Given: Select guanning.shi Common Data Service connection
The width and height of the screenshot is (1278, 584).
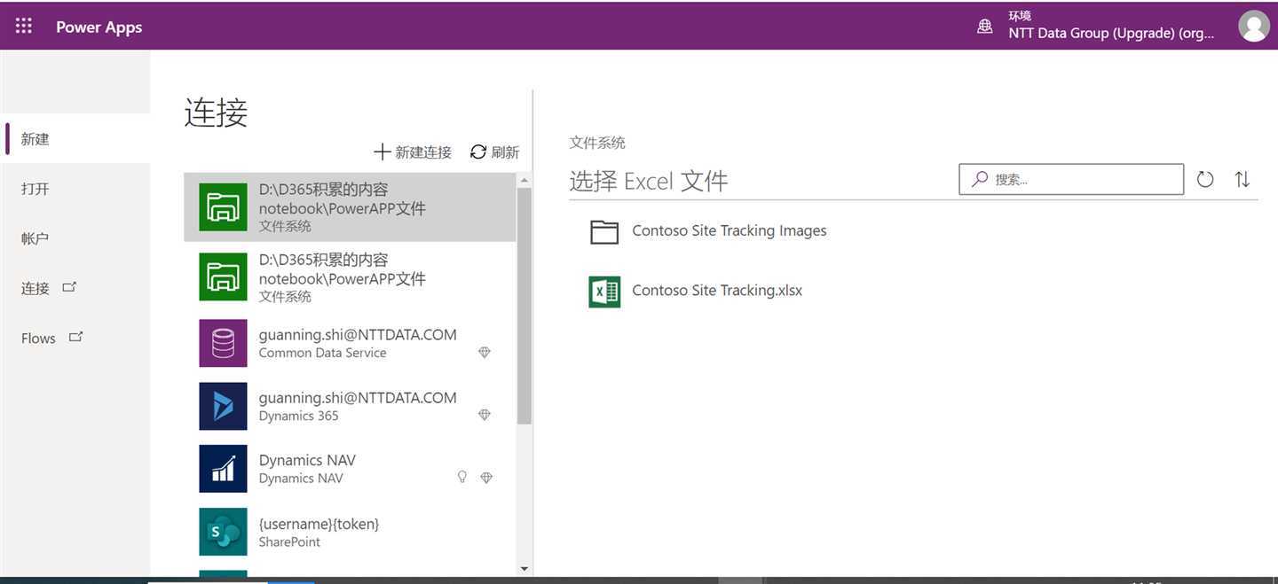Looking at the screenshot, I should [x=350, y=343].
